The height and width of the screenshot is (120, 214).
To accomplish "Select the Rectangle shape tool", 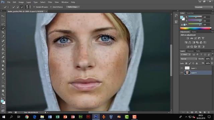I will point(3,86).
